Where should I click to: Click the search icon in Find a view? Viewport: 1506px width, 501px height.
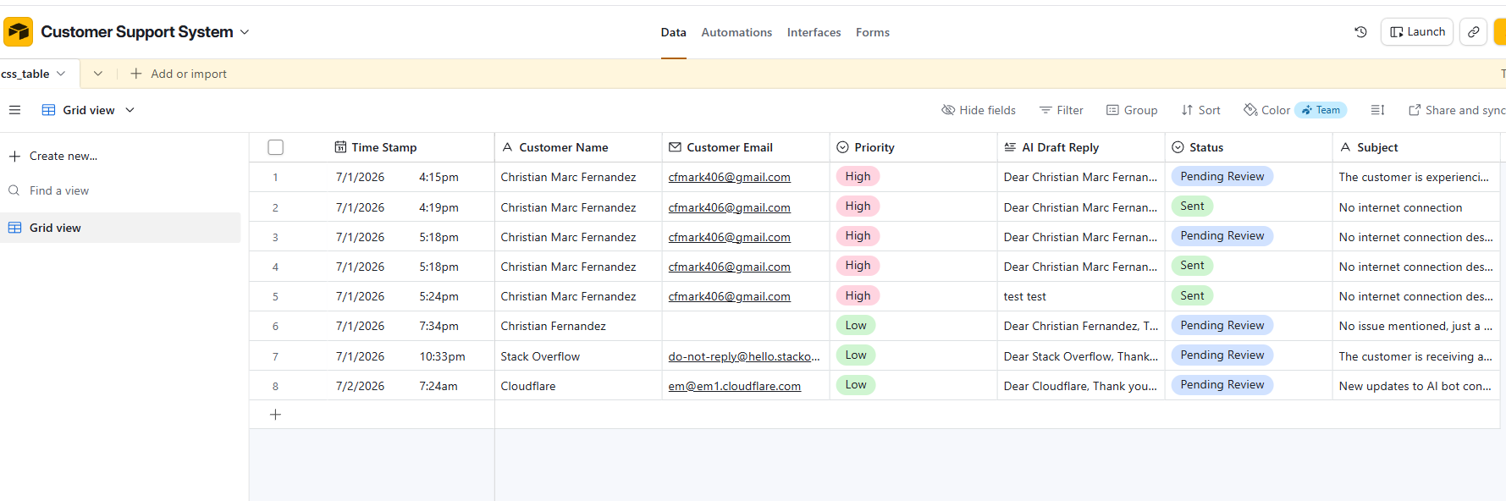click(14, 190)
